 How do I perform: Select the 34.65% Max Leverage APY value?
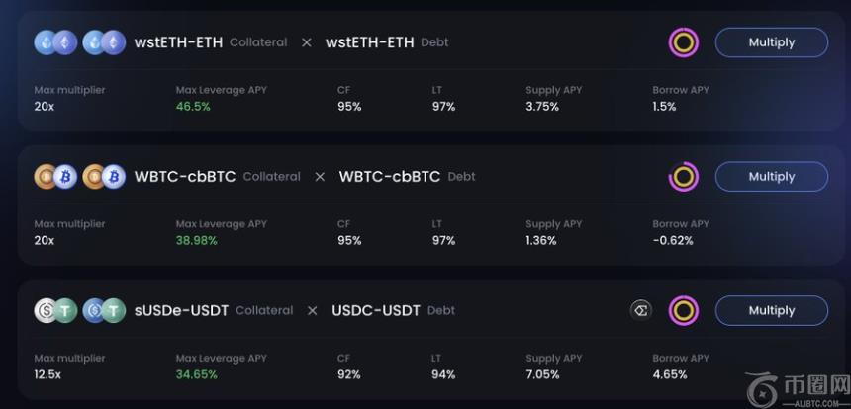click(197, 374)
